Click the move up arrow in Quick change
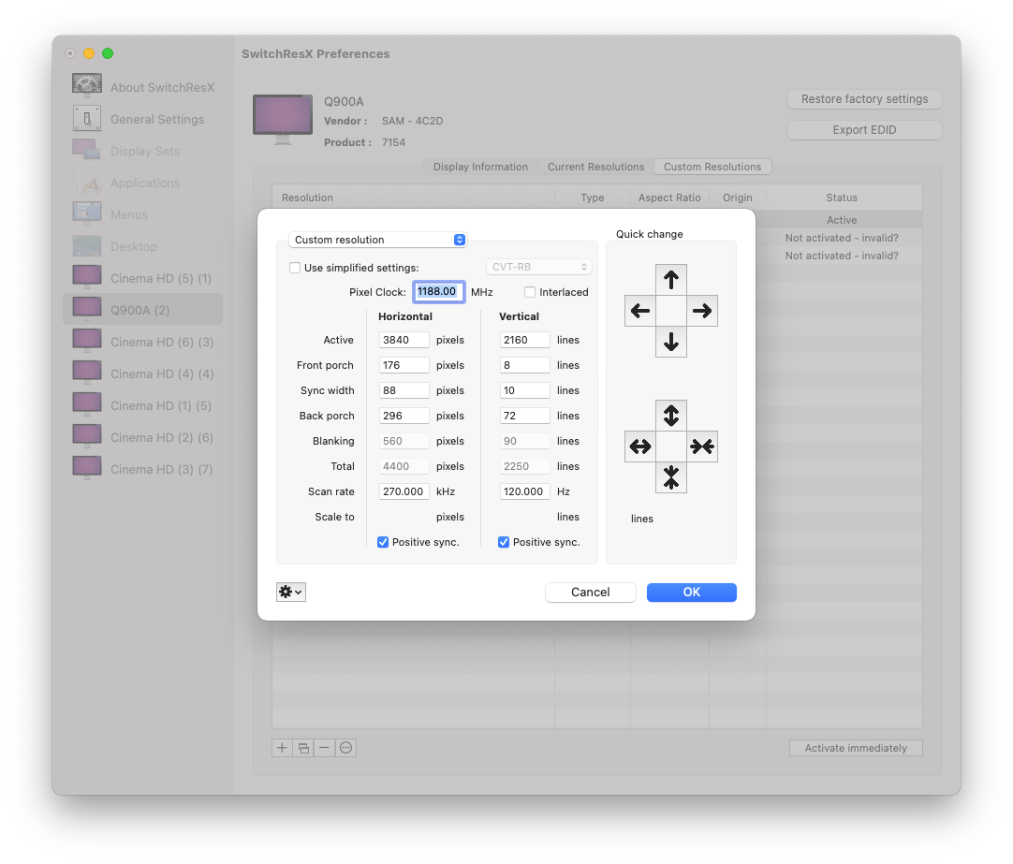Image resolution: width=1013 pixels, height=864 pixels. [x=670, y=280]
